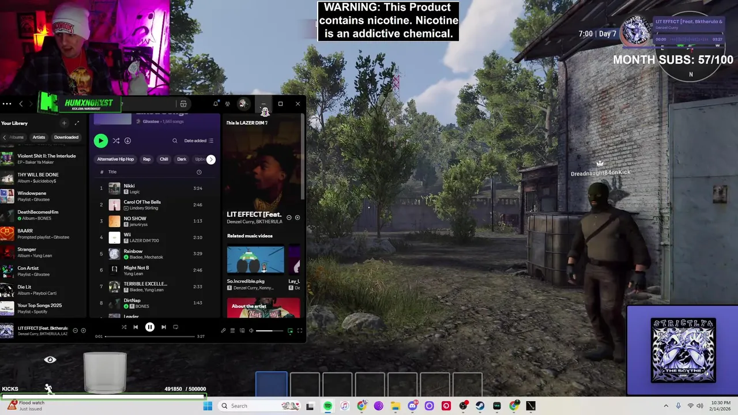Open Spotify's three-dot main menu
Viewport: 738px width, 415px height.
pos(6,104)
